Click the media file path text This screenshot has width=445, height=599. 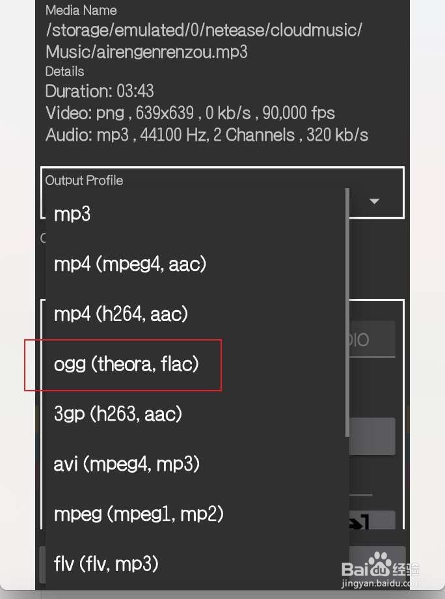(x=204, y=40)
